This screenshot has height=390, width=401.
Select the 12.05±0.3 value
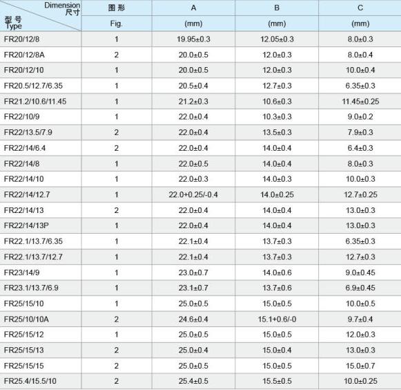pos(277,39)
